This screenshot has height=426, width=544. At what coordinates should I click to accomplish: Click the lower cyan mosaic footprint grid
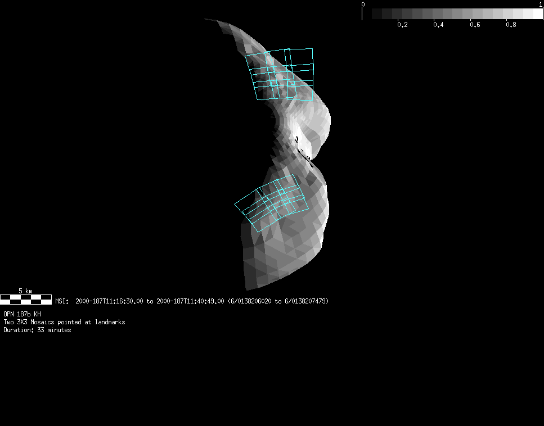coord(271,202)
